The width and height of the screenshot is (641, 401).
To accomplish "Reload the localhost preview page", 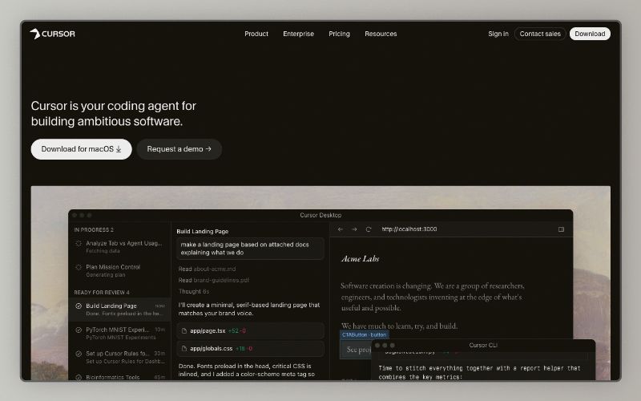I will (x=369, y=229).
